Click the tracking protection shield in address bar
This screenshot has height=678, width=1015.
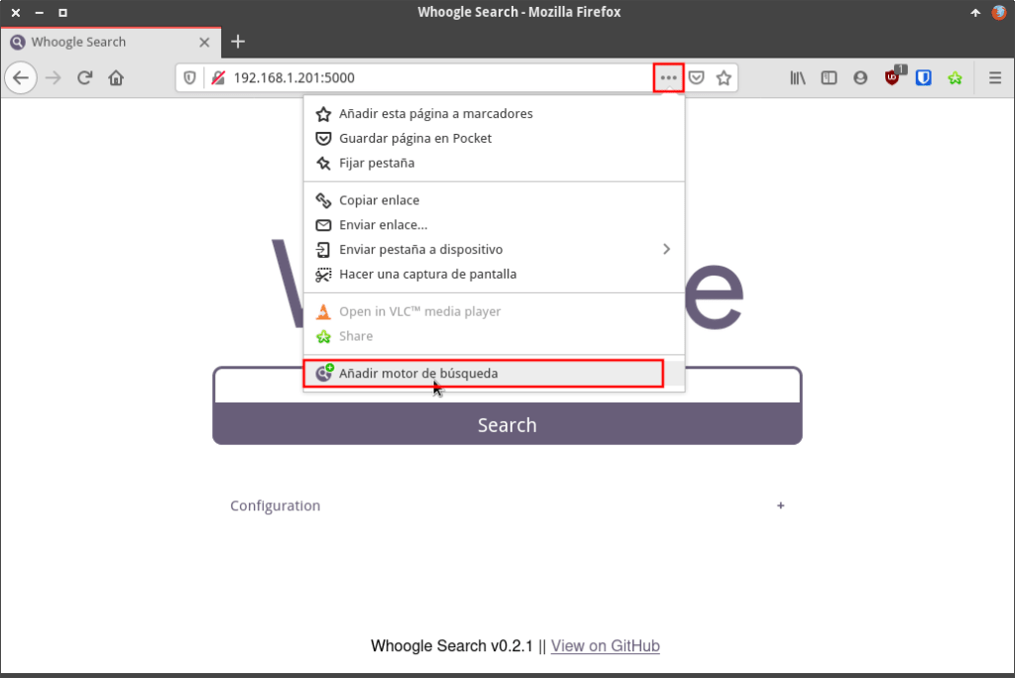pyautogui.click(x=188, y=77)
